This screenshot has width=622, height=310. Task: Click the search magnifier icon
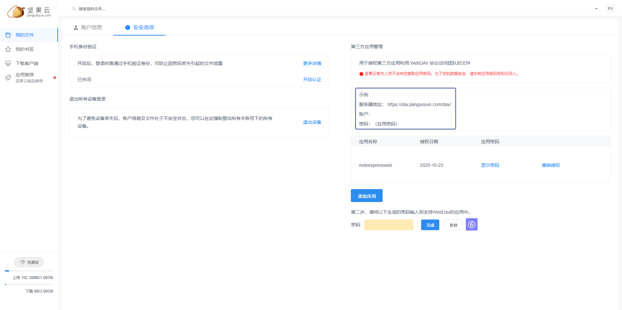pyautogui.click(x=74, y=9)
